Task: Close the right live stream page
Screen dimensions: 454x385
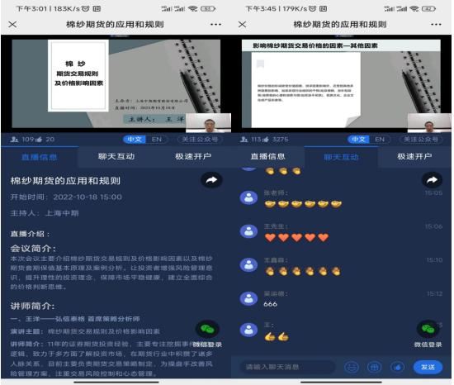Action: [x=243, y=24]
